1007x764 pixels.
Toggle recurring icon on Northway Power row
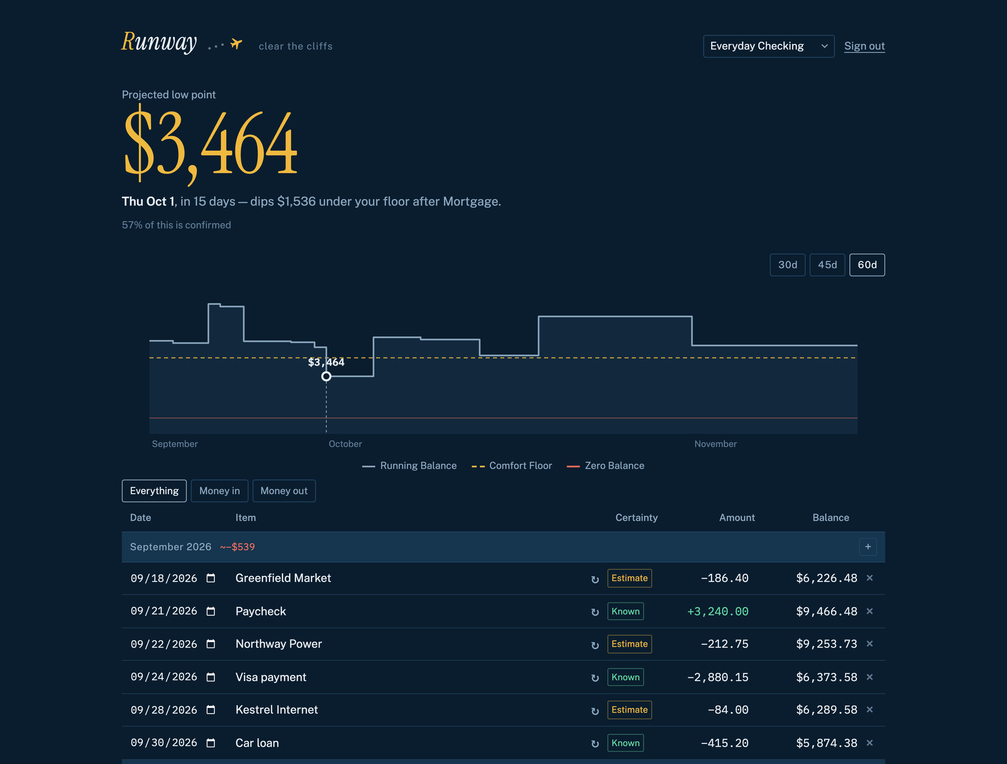pos(595,645)
